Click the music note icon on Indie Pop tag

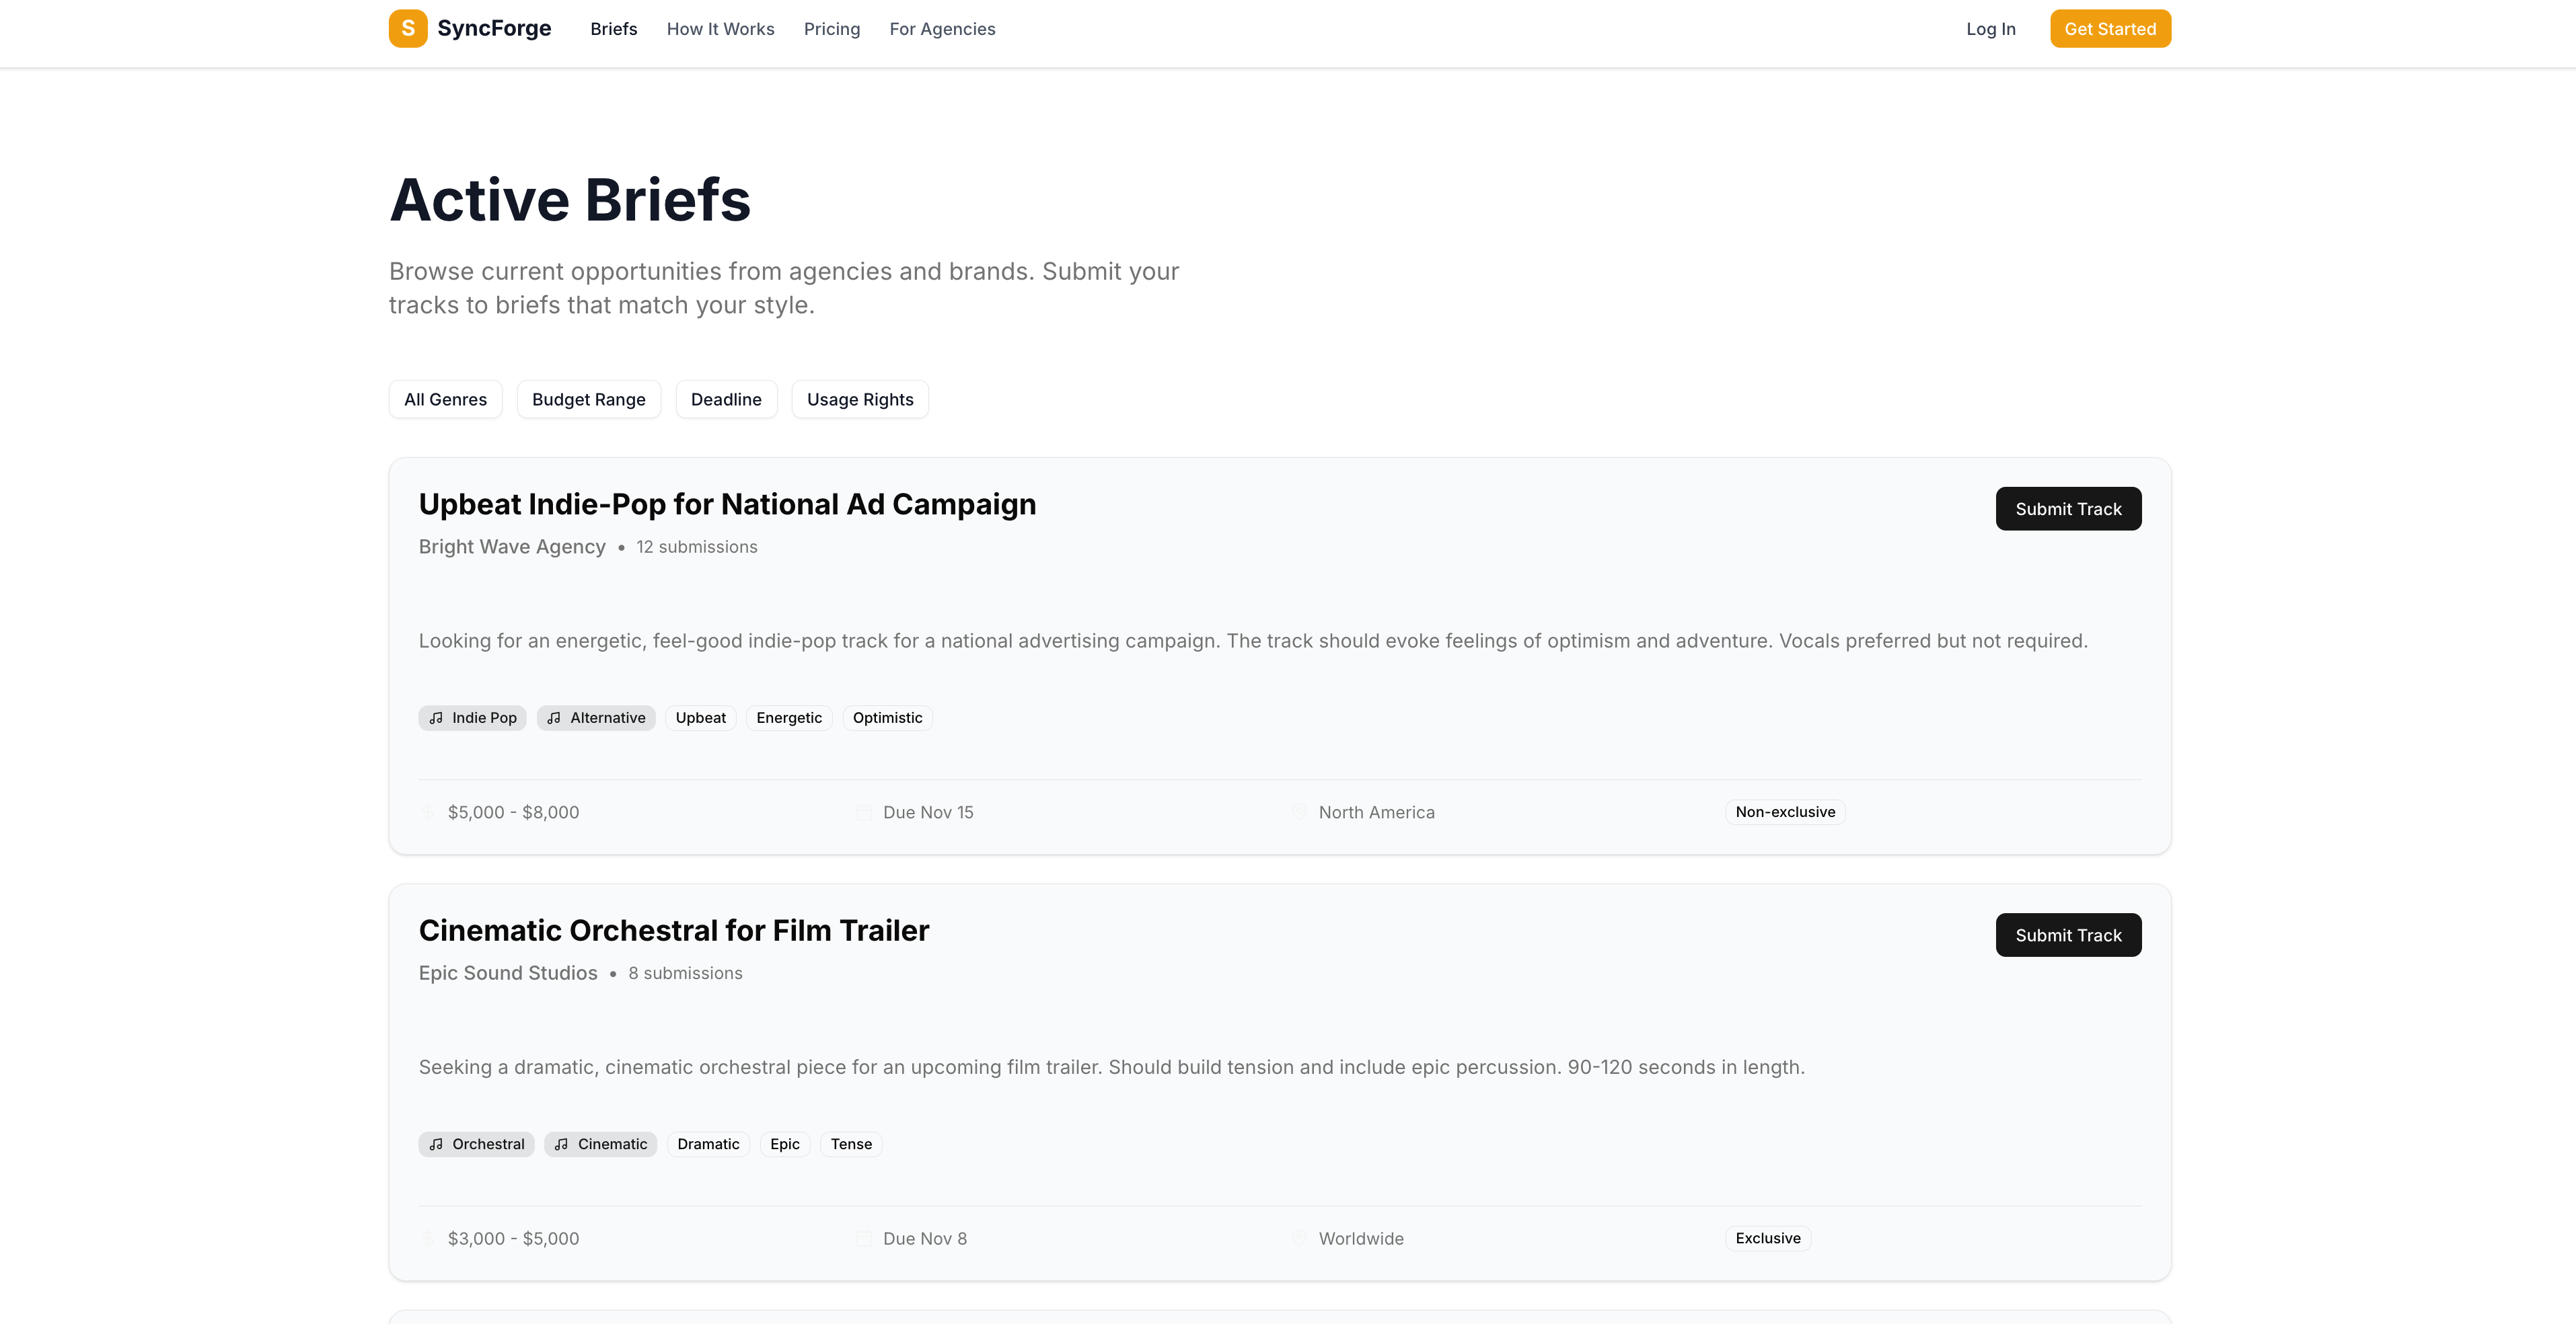tap(436, 717)
